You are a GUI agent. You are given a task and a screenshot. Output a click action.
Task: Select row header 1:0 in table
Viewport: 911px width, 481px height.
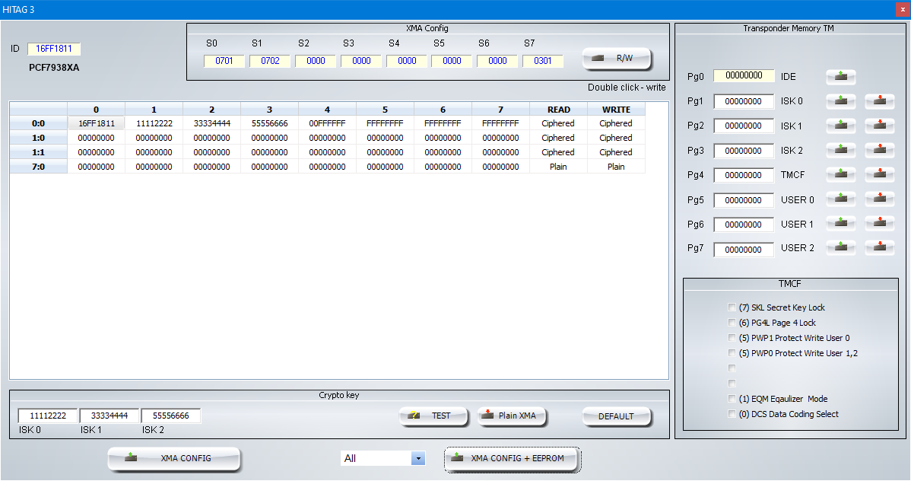point(38,138)
